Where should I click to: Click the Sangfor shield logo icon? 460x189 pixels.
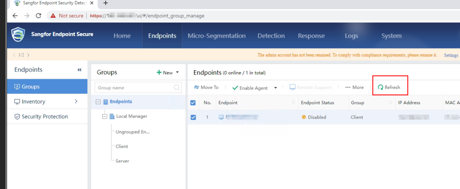pos(18,34)
